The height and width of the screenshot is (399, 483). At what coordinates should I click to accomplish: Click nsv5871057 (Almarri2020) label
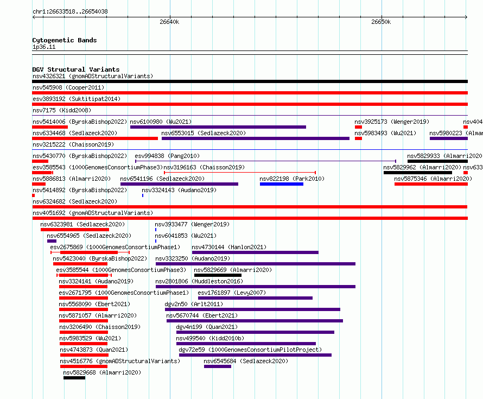[x=98, y=315]
